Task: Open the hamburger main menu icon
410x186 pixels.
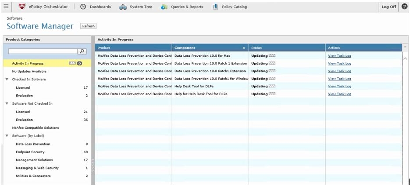Action: (x=6, y=7)
